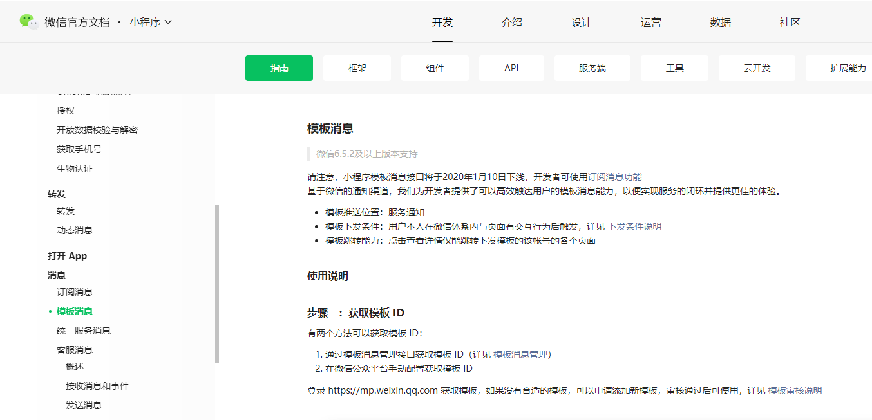The image size is (872, 420).
Task: Open the 服务端 documentation tab
Action: pyautogui.click(x=592, y=68)
